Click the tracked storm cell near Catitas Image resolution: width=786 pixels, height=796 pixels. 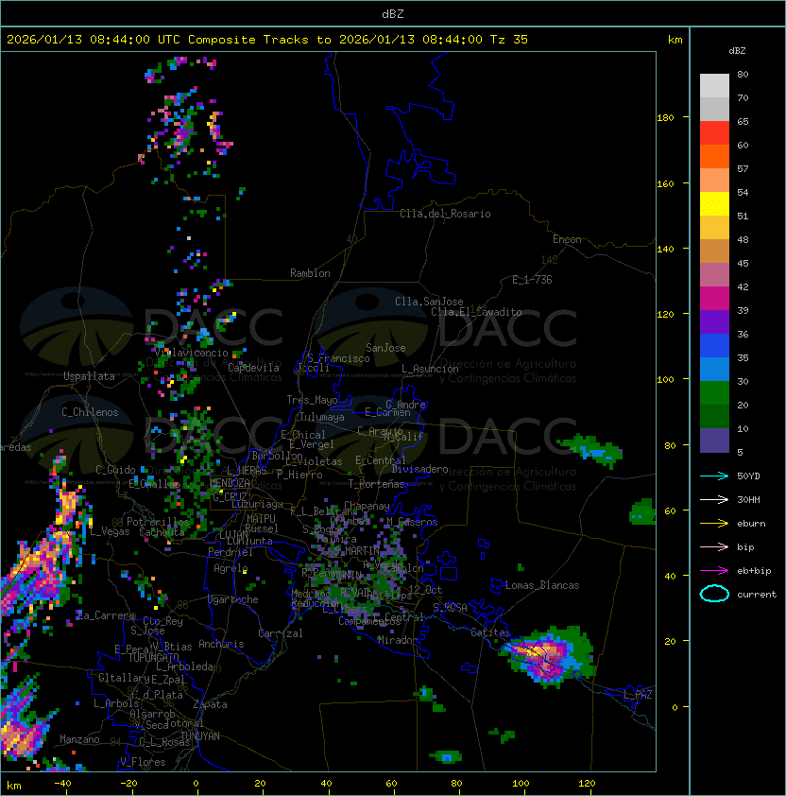pos(545,657)
